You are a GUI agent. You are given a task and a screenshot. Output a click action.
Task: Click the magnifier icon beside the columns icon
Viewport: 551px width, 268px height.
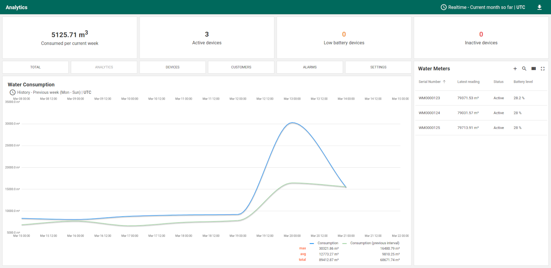tap(524, 68)
